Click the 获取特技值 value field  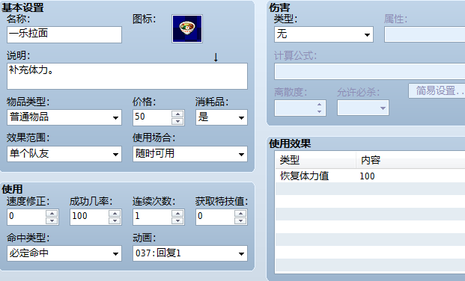[215, 217]
